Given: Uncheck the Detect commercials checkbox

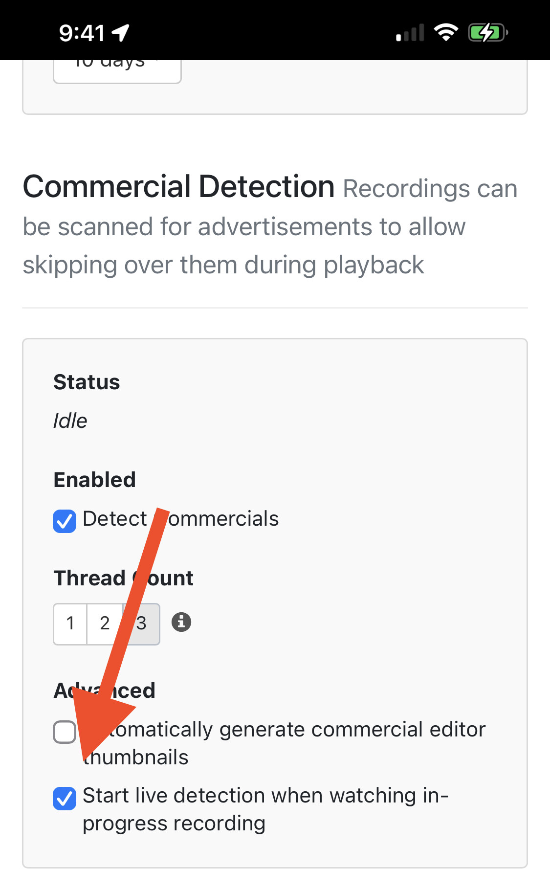Looking at the screenshot, I should click(x=64, y=521).
